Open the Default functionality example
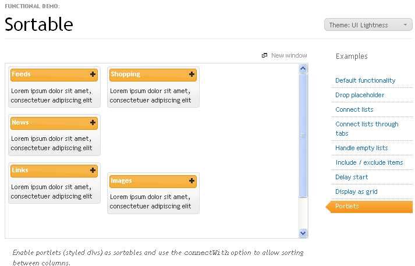 point(365,80)
